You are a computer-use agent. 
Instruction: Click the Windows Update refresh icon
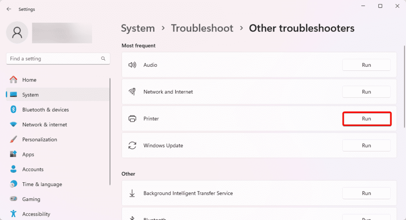tap(132, 145)
